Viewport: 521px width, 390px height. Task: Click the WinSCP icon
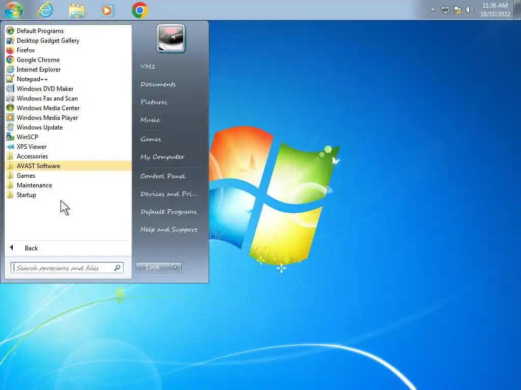10,137
